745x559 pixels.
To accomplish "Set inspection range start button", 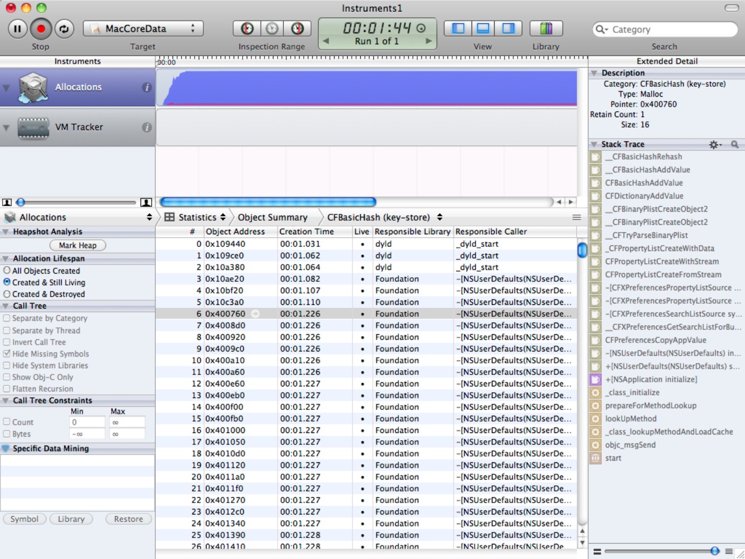I will coord(247,28).
